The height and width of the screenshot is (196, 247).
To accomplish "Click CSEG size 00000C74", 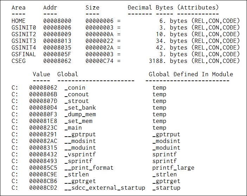I will click(100, 61).
